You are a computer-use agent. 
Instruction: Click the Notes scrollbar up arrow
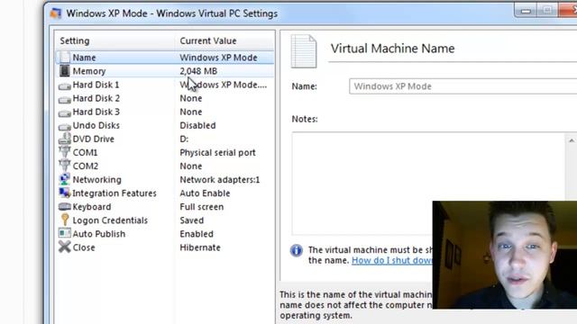(x=571, y=140)
